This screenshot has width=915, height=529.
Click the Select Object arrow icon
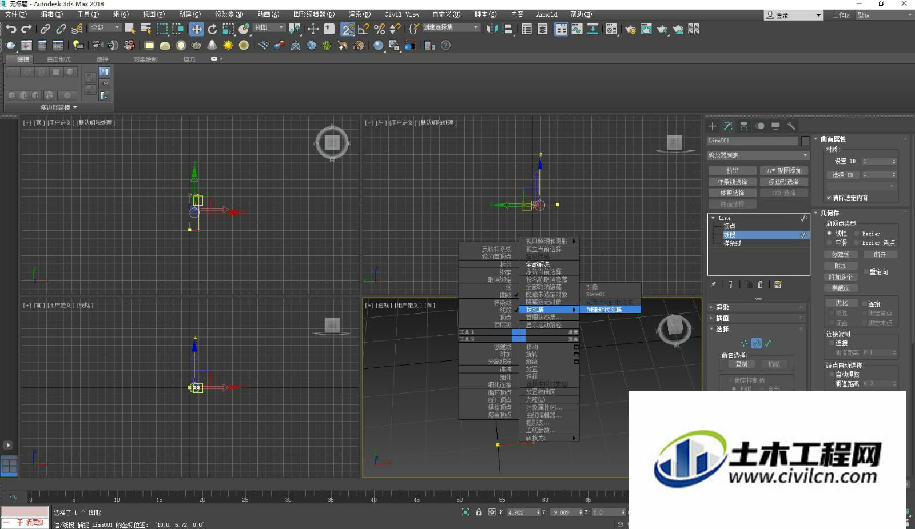click(130, 29)
